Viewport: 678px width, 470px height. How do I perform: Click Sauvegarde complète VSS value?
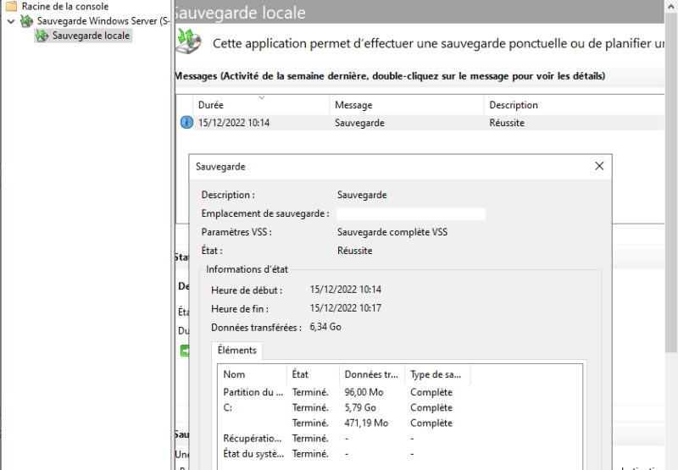click(392, 232)
